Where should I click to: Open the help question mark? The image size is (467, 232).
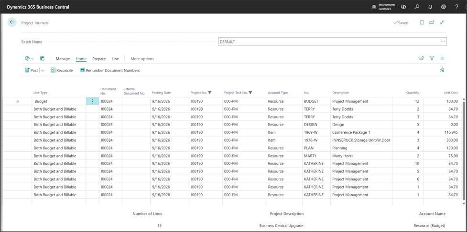point(456,7)
